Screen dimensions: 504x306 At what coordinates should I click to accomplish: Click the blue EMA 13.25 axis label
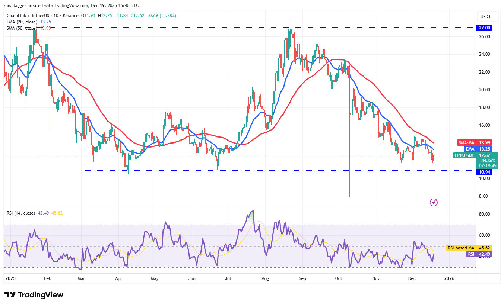(469, 149)
